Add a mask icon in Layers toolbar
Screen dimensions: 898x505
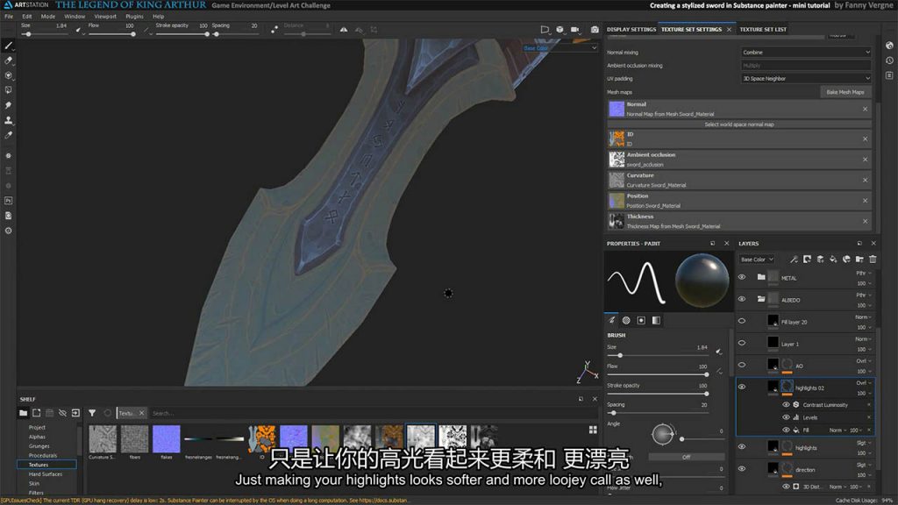[807, 260]
